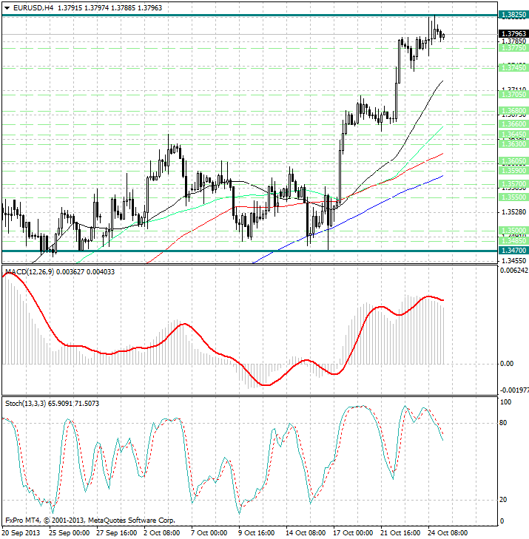The width and height of the screenshot is (529, 539).
Task: Click the 21 Oct 16:00 time label
Action: click(400, 533)
